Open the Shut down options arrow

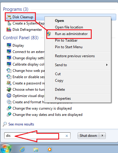tap(102, 136)
